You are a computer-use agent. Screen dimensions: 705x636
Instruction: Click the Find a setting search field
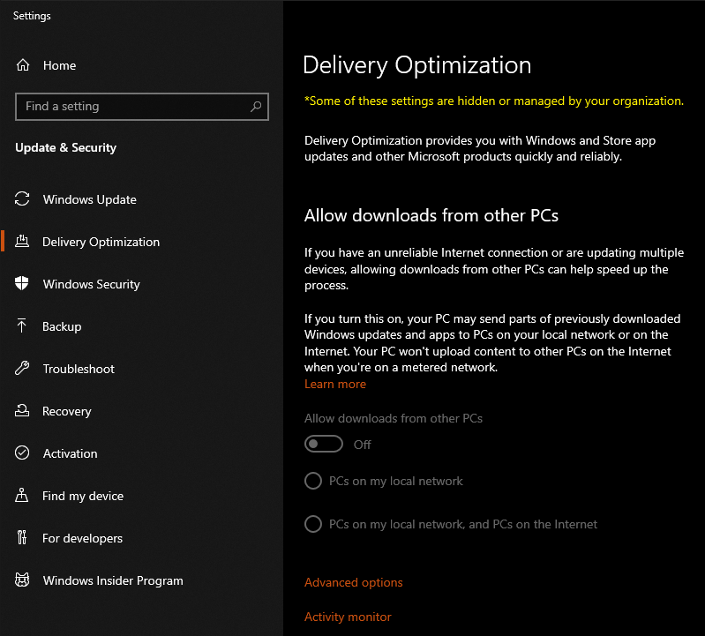pyautogui.click(x=142, y=107)
